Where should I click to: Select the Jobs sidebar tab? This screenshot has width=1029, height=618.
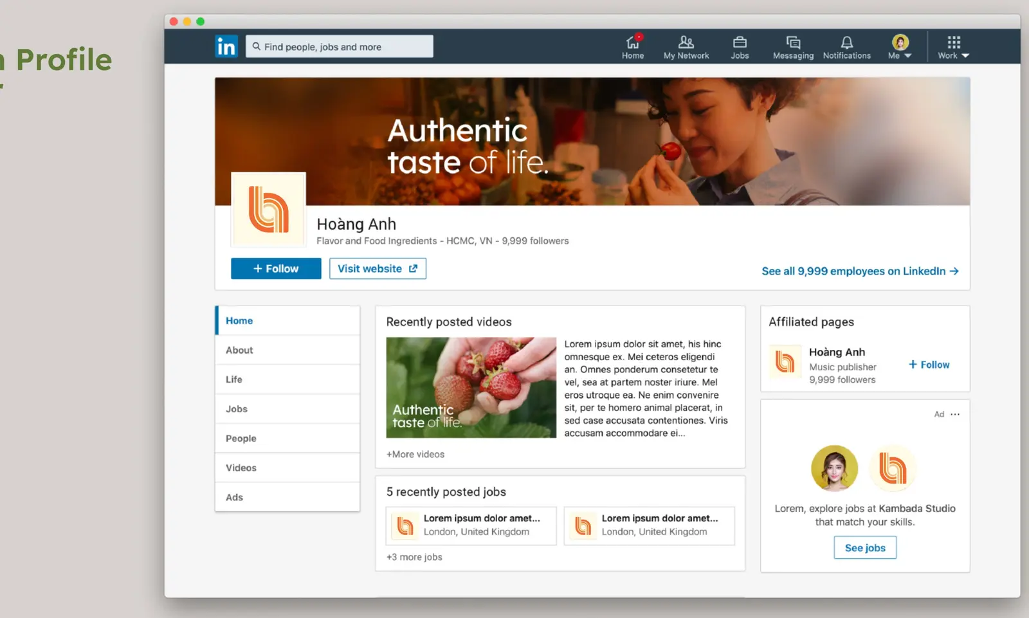point(287,409)
